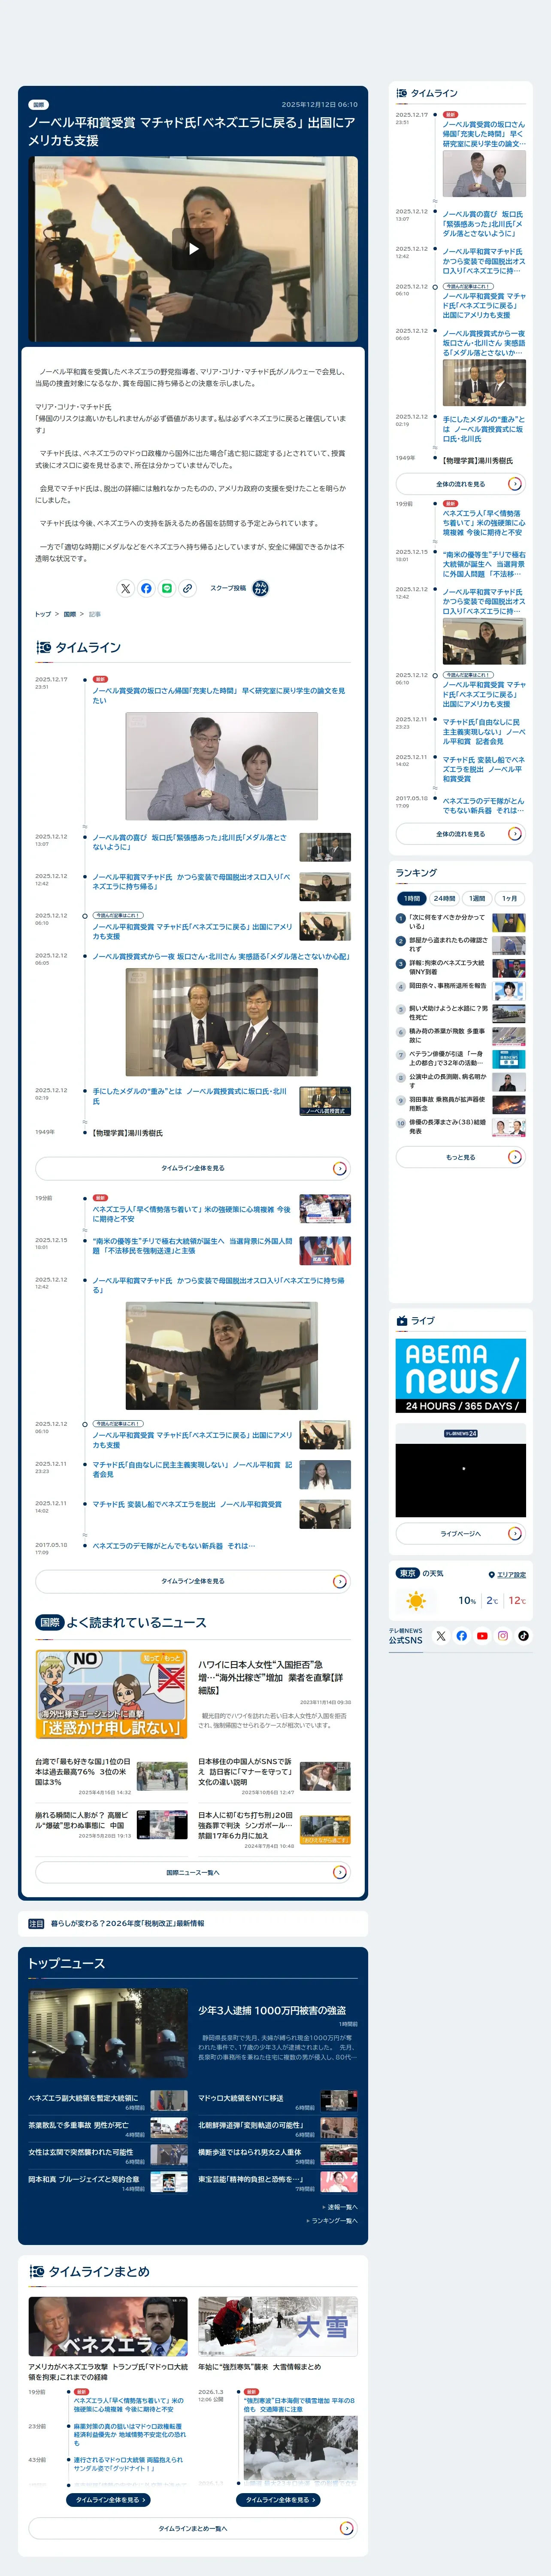
Task: Expand タイムライン全体を見る below 湯川秀樹氏 entry
Action: [x=193, y=1168]
